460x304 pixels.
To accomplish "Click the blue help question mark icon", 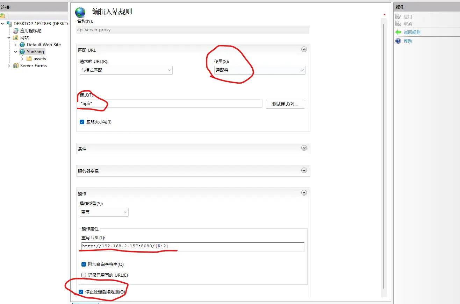I will click(x=398, y=41).
